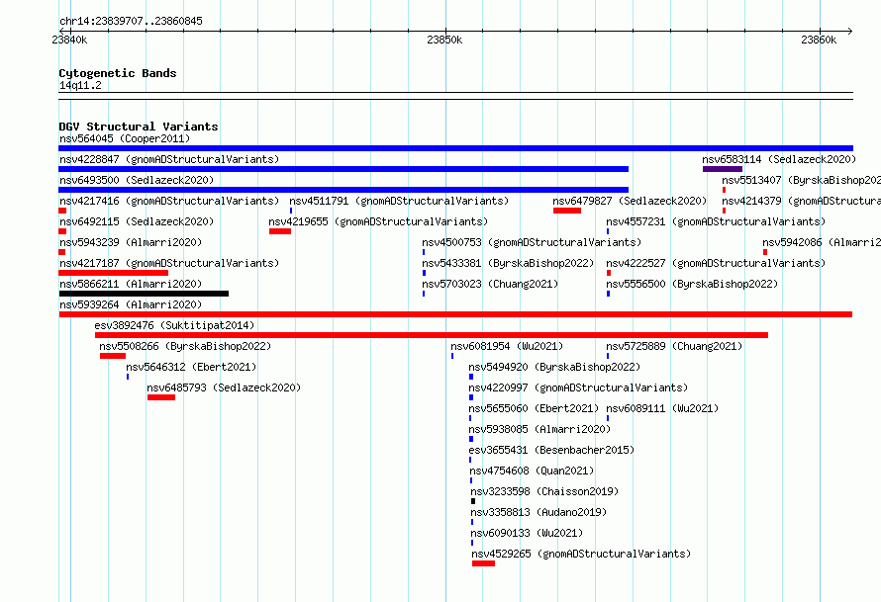
Task: Open nsv6583114 (Sedlazeck2020) label
Action: [x=779, y=159]
